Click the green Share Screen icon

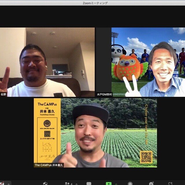pos(109,184)
